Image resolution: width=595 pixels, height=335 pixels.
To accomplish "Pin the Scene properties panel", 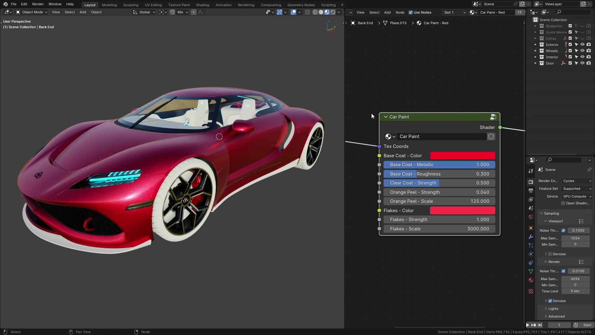I will (x=589, y=170).
